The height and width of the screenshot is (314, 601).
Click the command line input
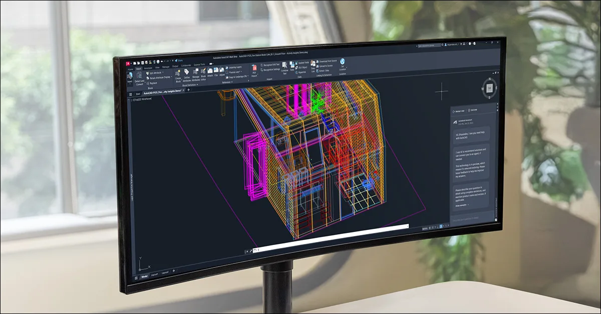point(331,238)
